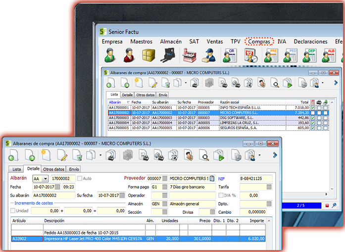
Task: Toggle first checkbox in SEGUROS ESPAÑA row
Action: click(313, 128)
